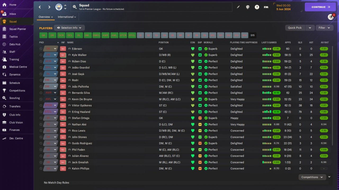Image resolution: width=339 pixels, height=190 pixels.
Task: Open the Training screen
Action: 14,59
